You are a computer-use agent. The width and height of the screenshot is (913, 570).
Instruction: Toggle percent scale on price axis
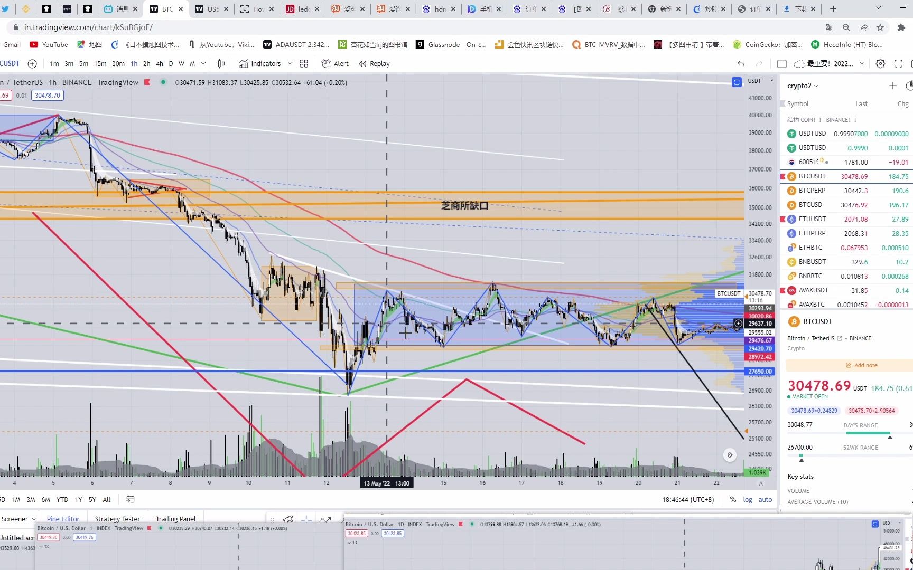pyautogui.click(x=733, y=499)
